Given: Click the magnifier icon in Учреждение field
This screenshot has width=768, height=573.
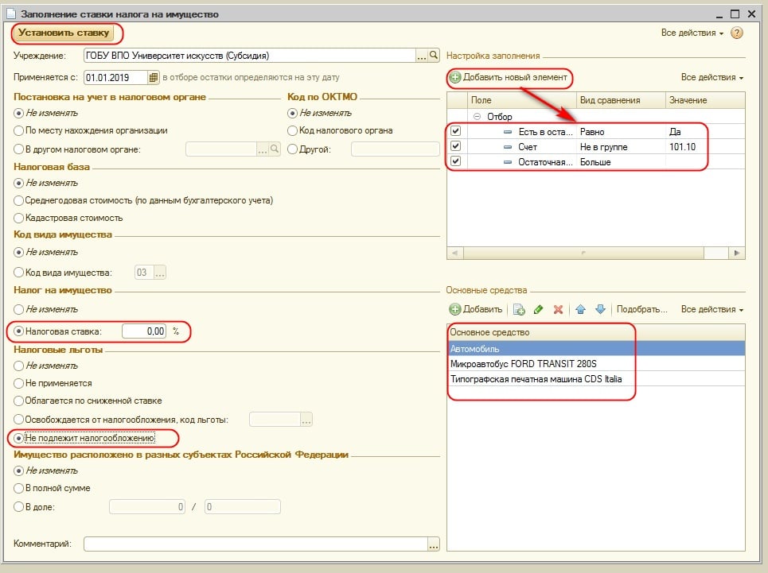Looking at the screenshot, I should 434,56.
